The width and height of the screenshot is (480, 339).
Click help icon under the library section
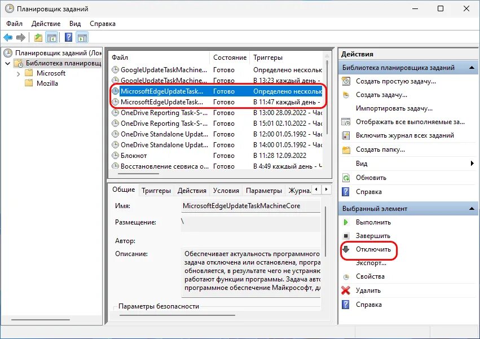346,192
